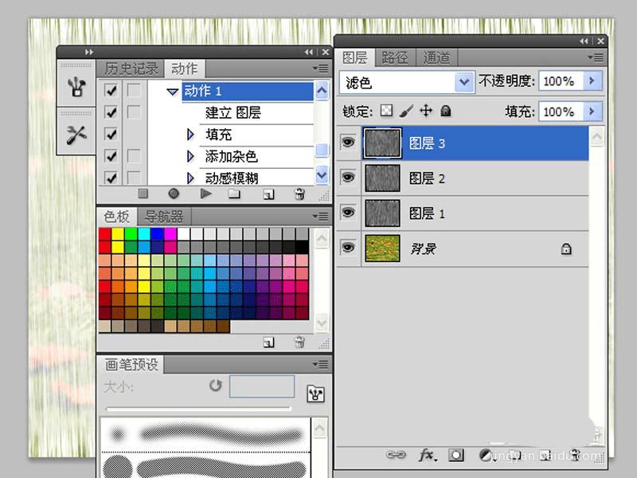Stop recording in the actions panel
This screenshot has height=478, width=637.
coord(143,194)
